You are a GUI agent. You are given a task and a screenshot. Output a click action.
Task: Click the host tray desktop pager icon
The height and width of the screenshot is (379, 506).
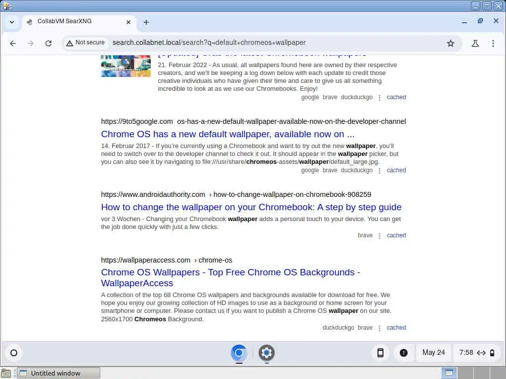(449, 373)
